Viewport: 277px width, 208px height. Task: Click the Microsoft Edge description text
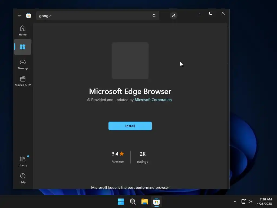pyautogui.click(x=130, y=187)
